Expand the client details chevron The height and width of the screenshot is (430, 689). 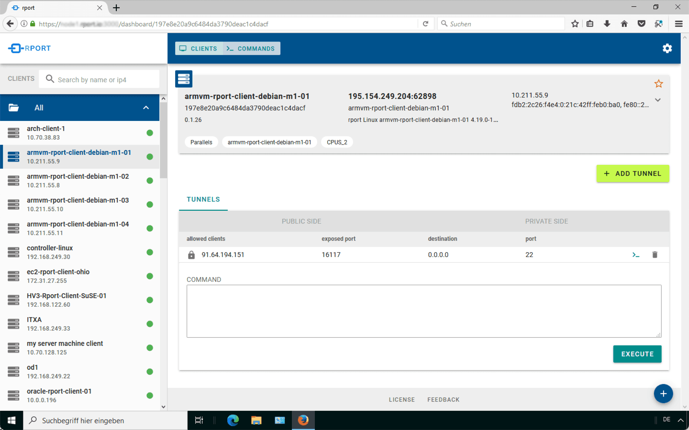click(x=658, y=100)
